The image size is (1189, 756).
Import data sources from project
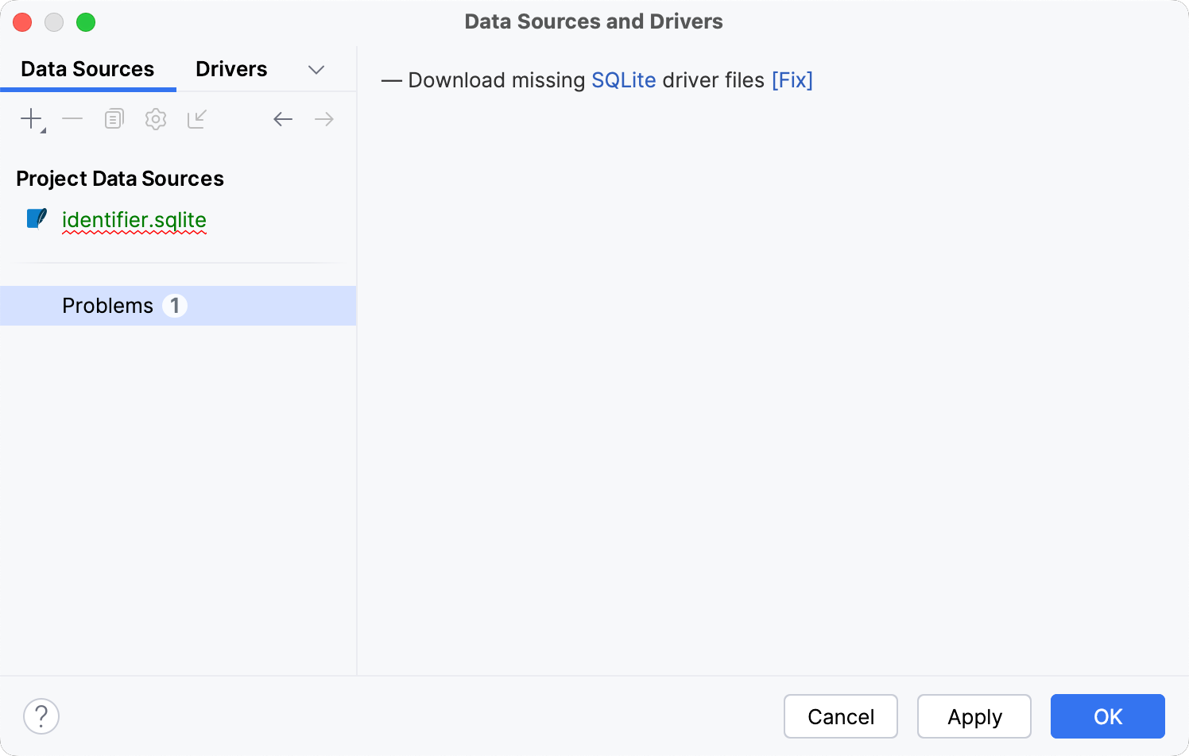pos(197,118)
